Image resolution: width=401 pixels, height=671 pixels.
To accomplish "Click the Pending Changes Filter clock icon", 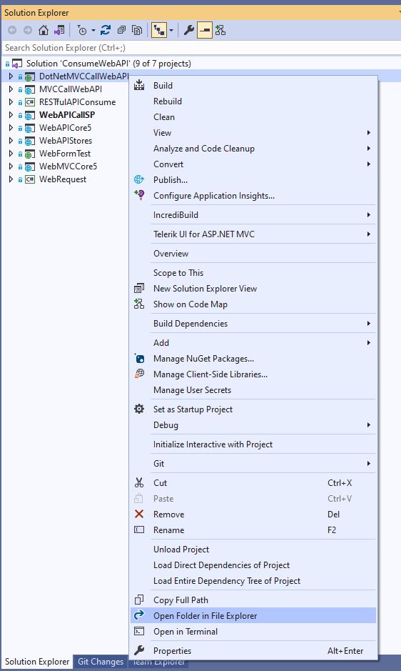I will 81,30.
